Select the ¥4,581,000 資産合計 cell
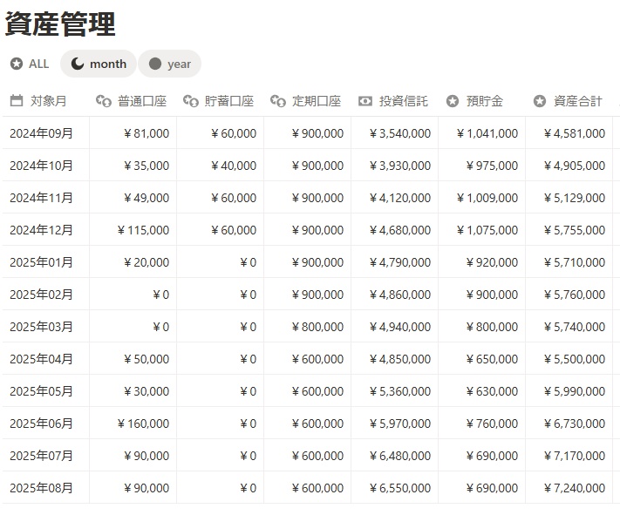The height and width of the screenshot is (515, 620). [x=569, y=133]
